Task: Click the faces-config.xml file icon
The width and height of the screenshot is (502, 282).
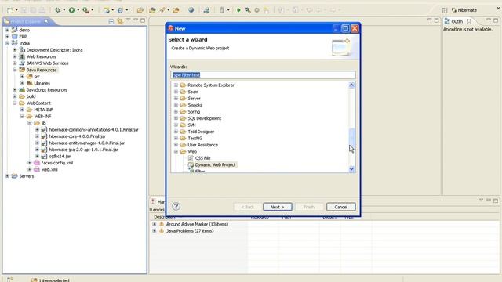Action: click(37, 163)
